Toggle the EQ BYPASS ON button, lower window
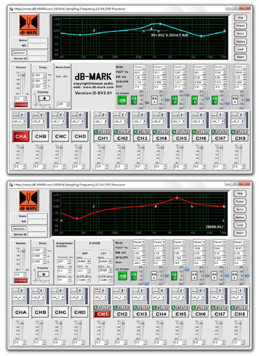The height and width of the screenshot is (356, 259). [x=123, y=276]
